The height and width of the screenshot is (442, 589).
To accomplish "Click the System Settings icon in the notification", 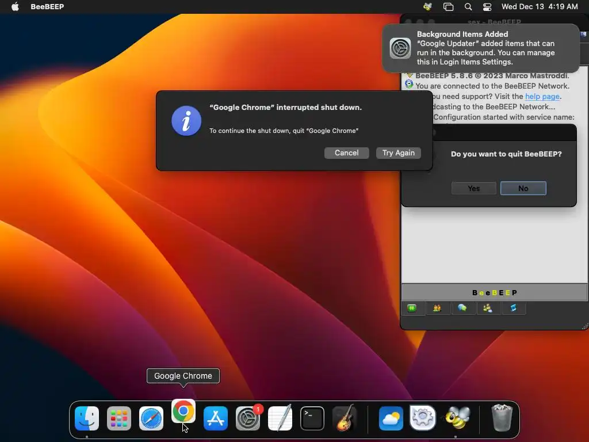I will pyautogui.click(x=400, y=48).
